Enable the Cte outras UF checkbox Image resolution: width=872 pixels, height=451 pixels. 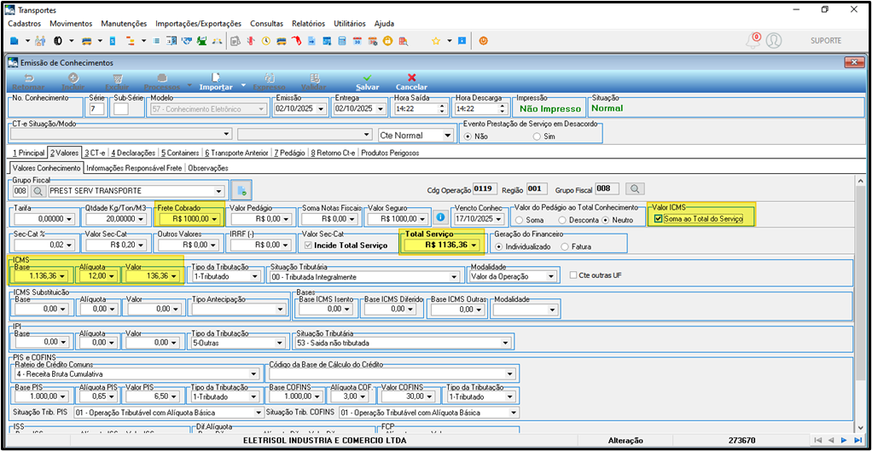coord(574,275)
